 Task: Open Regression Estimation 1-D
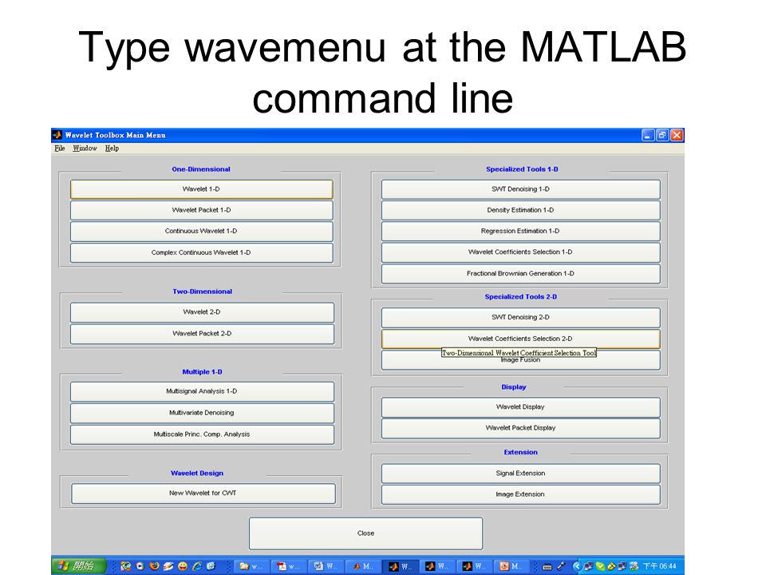pyautogui.click(x=521, y=232)
